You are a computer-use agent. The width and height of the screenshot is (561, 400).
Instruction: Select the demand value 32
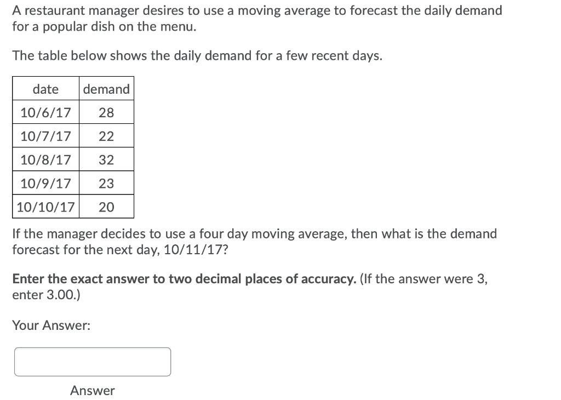tap(106, 159)
